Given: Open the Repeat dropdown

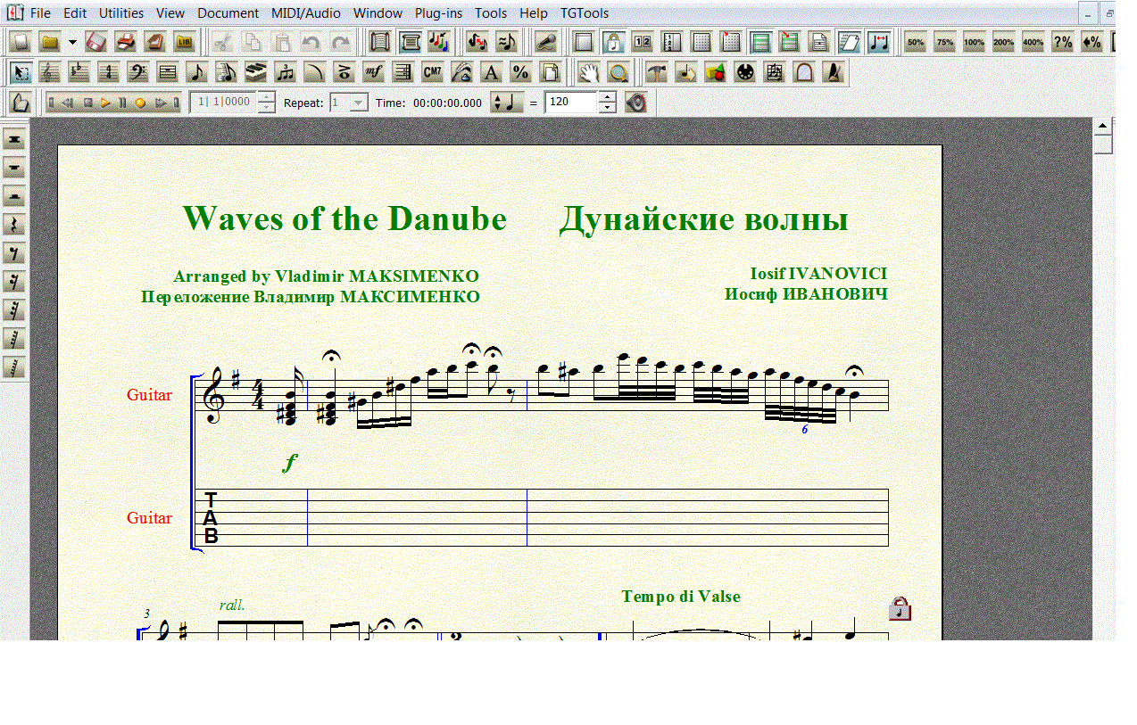Looking at the screenshot, I should (358, 103).
